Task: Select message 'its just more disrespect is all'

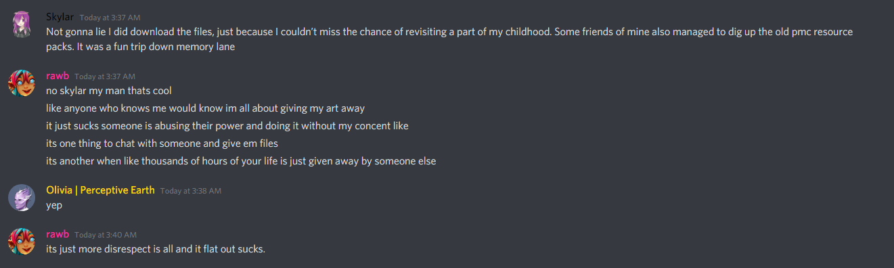Action: click(156, 249)
